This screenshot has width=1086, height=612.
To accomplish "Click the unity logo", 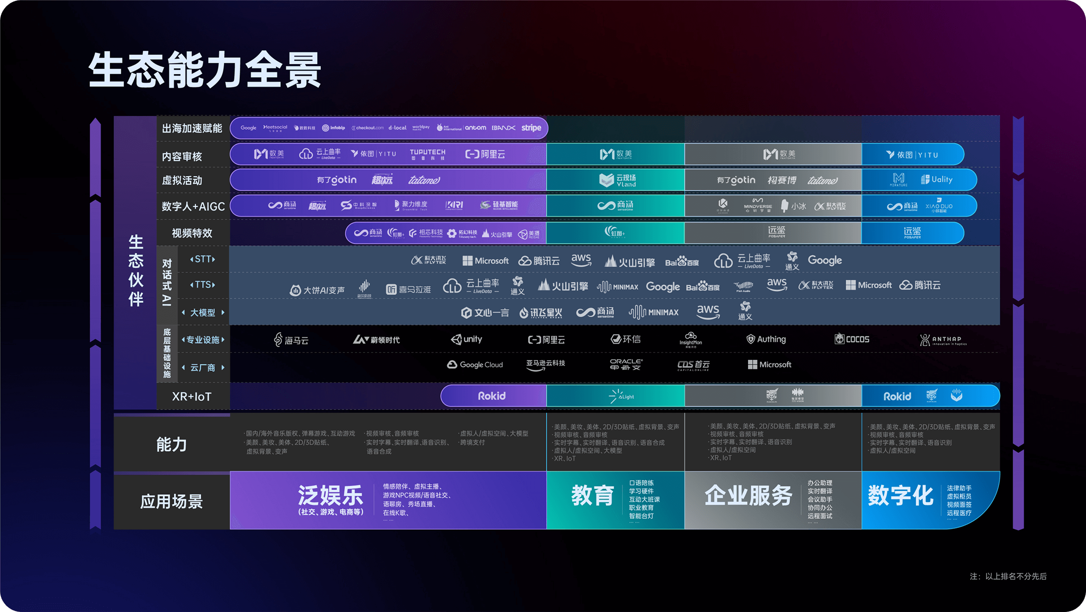I will pos(467,339).
